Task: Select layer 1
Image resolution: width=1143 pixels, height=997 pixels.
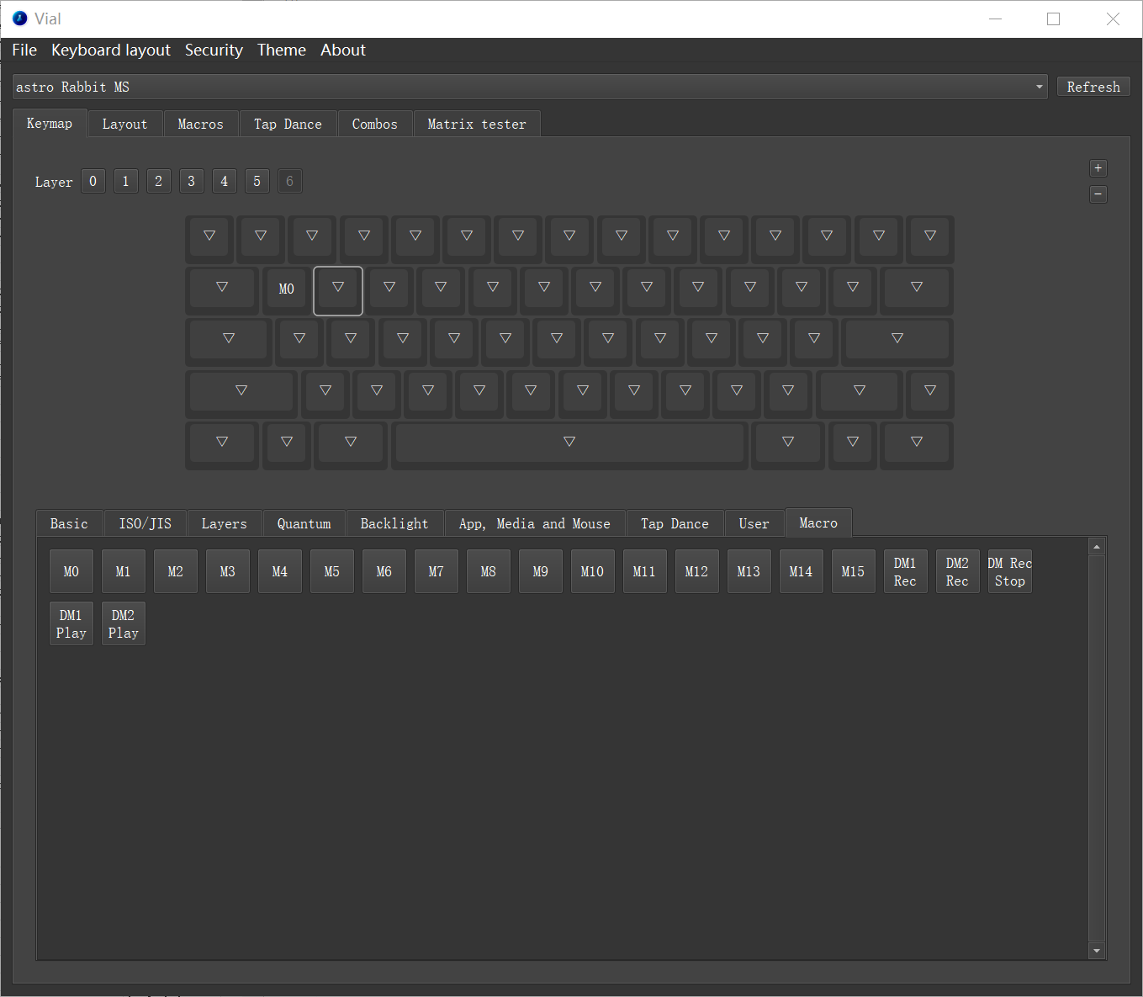Action: coord(126,181)
